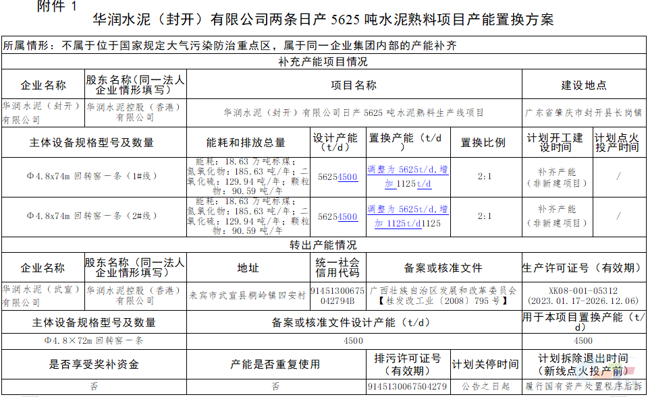Click the 2#线 underlined 调整为 5625t/d link

coord(407,210)
